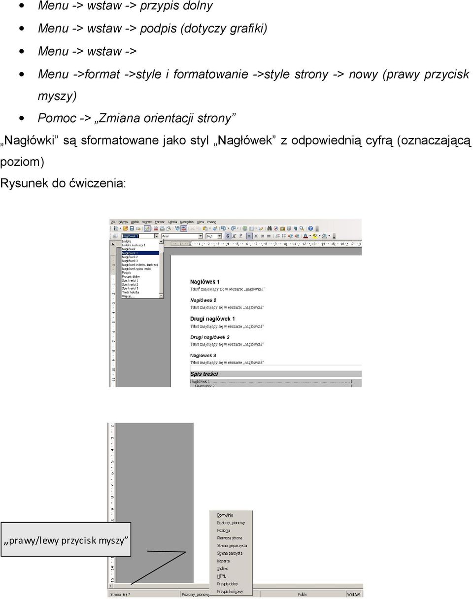473x599 pixels.
Task: Toggle nonprinting characters pilcrow icon
Action: click(x=295, y=229)
